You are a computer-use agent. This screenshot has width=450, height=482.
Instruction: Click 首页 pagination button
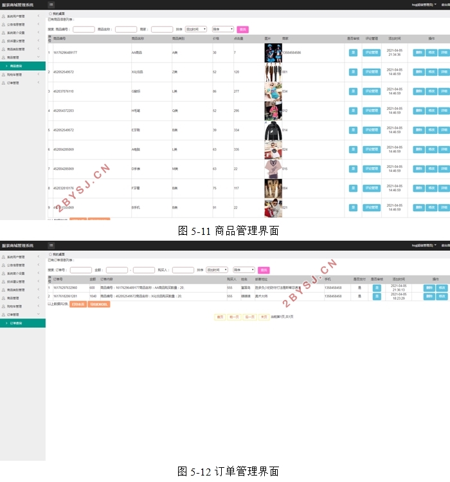220,317
